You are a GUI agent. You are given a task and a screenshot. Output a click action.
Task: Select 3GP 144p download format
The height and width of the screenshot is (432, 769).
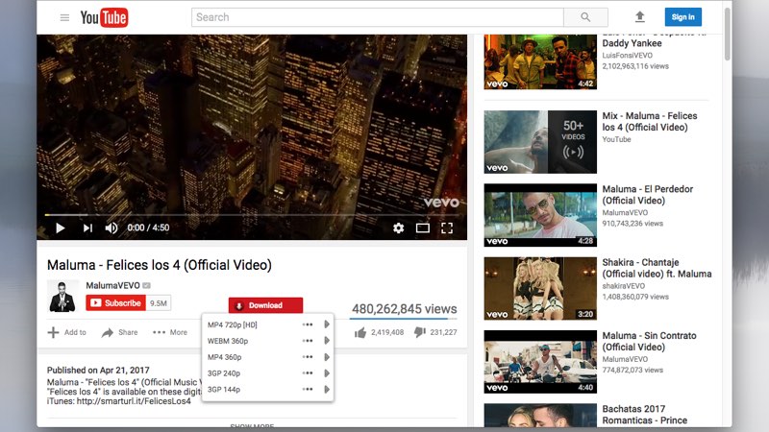(x=224, y=390)
